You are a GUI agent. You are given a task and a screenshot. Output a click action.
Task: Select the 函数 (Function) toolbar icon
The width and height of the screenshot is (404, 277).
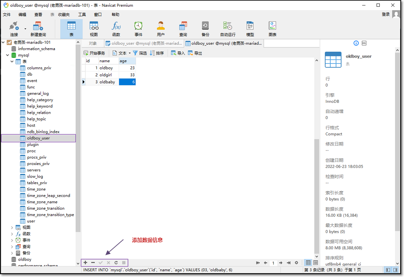116,28
